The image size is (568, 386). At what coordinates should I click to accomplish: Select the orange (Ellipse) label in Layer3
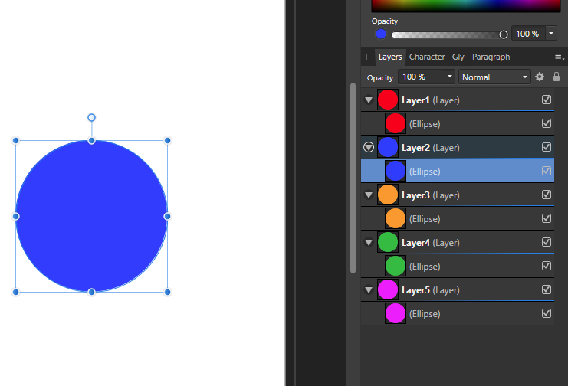coord(425,219)
